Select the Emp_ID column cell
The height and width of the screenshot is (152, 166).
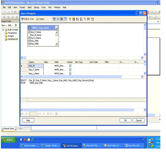click(35, 66)
